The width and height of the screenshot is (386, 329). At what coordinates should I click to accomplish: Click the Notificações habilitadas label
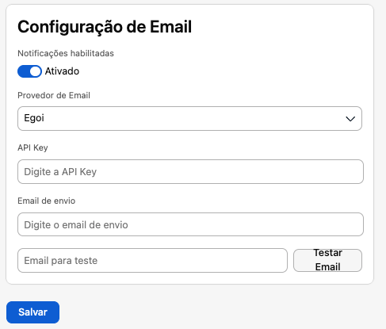click(66, 53)
